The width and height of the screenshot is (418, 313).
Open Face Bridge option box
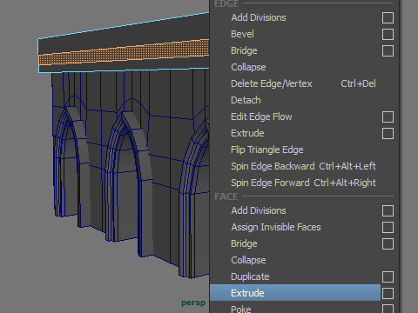pyautogui.click(x=388, y=243)
